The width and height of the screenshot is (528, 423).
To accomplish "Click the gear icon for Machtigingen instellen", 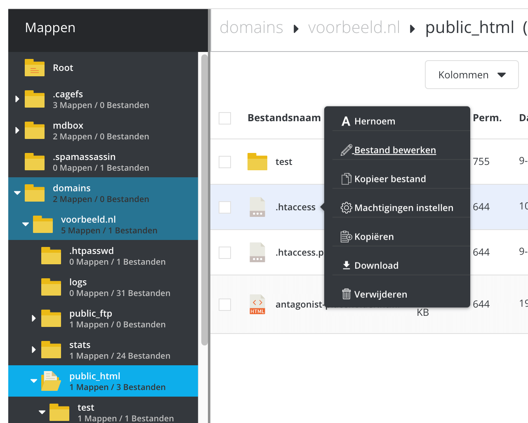I will (346, 208).
